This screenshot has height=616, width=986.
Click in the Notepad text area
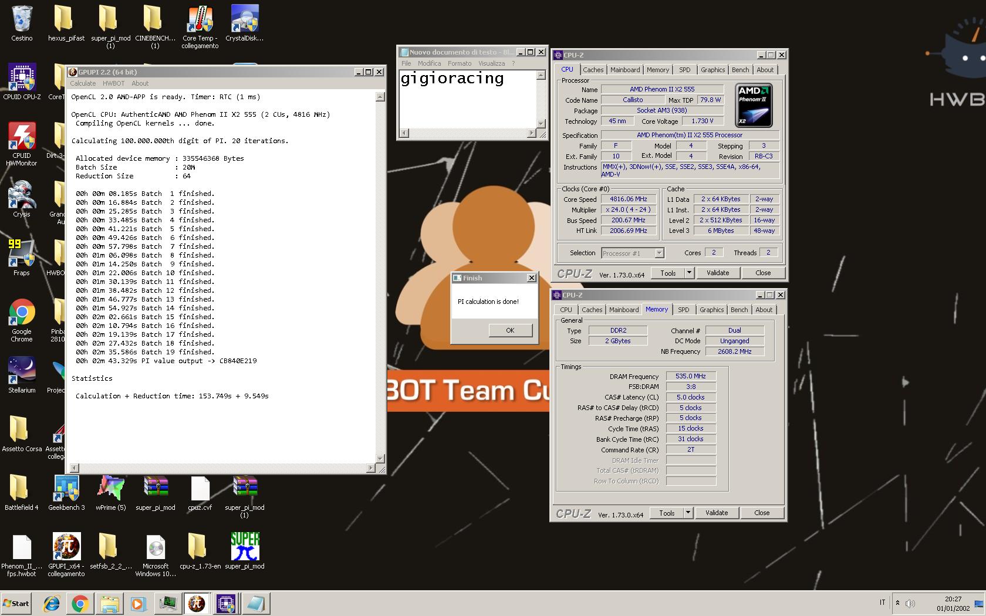click(x=468, y=99)
